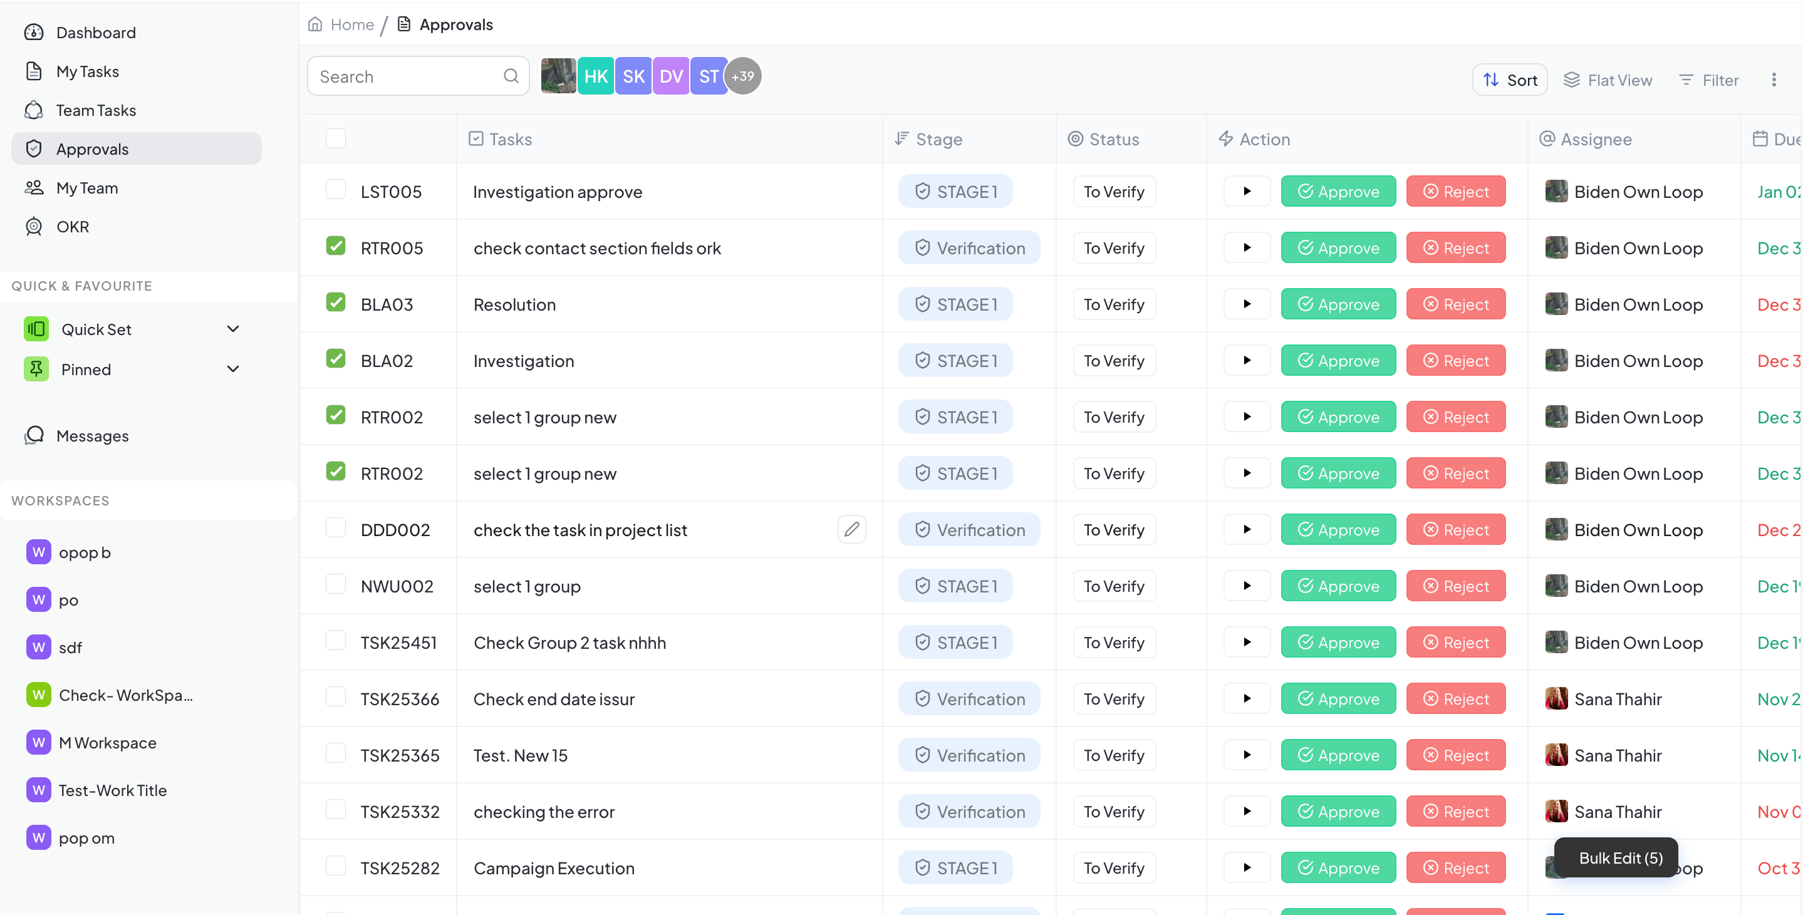This screenshot has height=915, width=1803.
Task: Reject the Campaign Execution task
Action: pyautogui.click(x=1455, y=867)
